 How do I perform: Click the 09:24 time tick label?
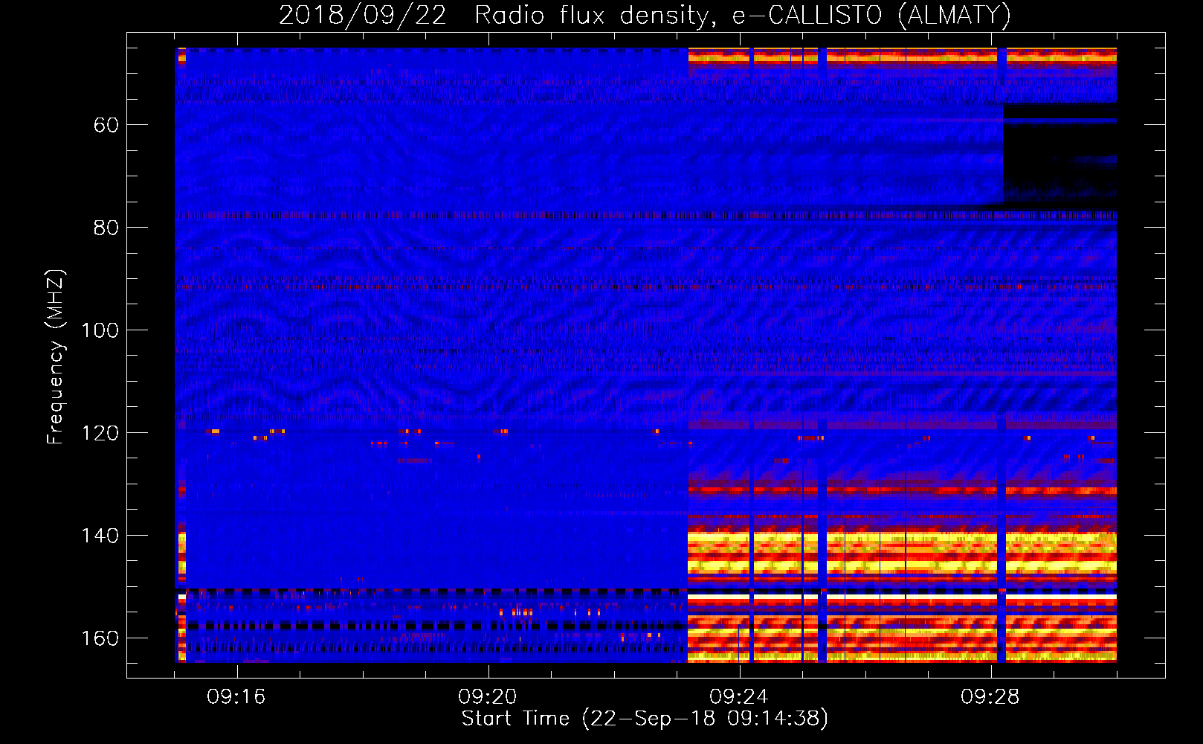pos(739,697)
